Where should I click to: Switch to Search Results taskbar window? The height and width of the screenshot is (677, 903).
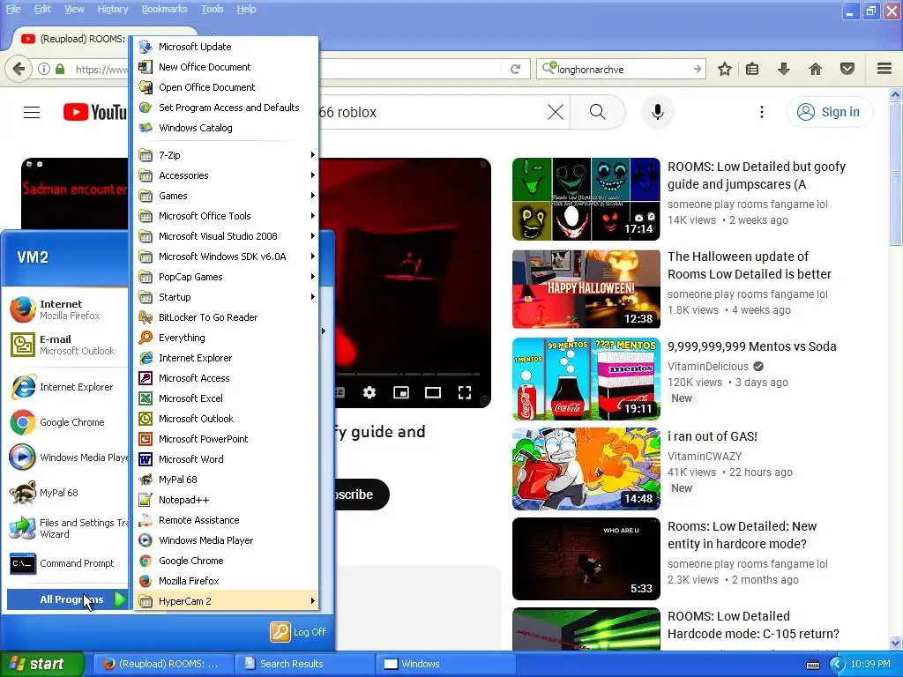[x=304, y=664]
